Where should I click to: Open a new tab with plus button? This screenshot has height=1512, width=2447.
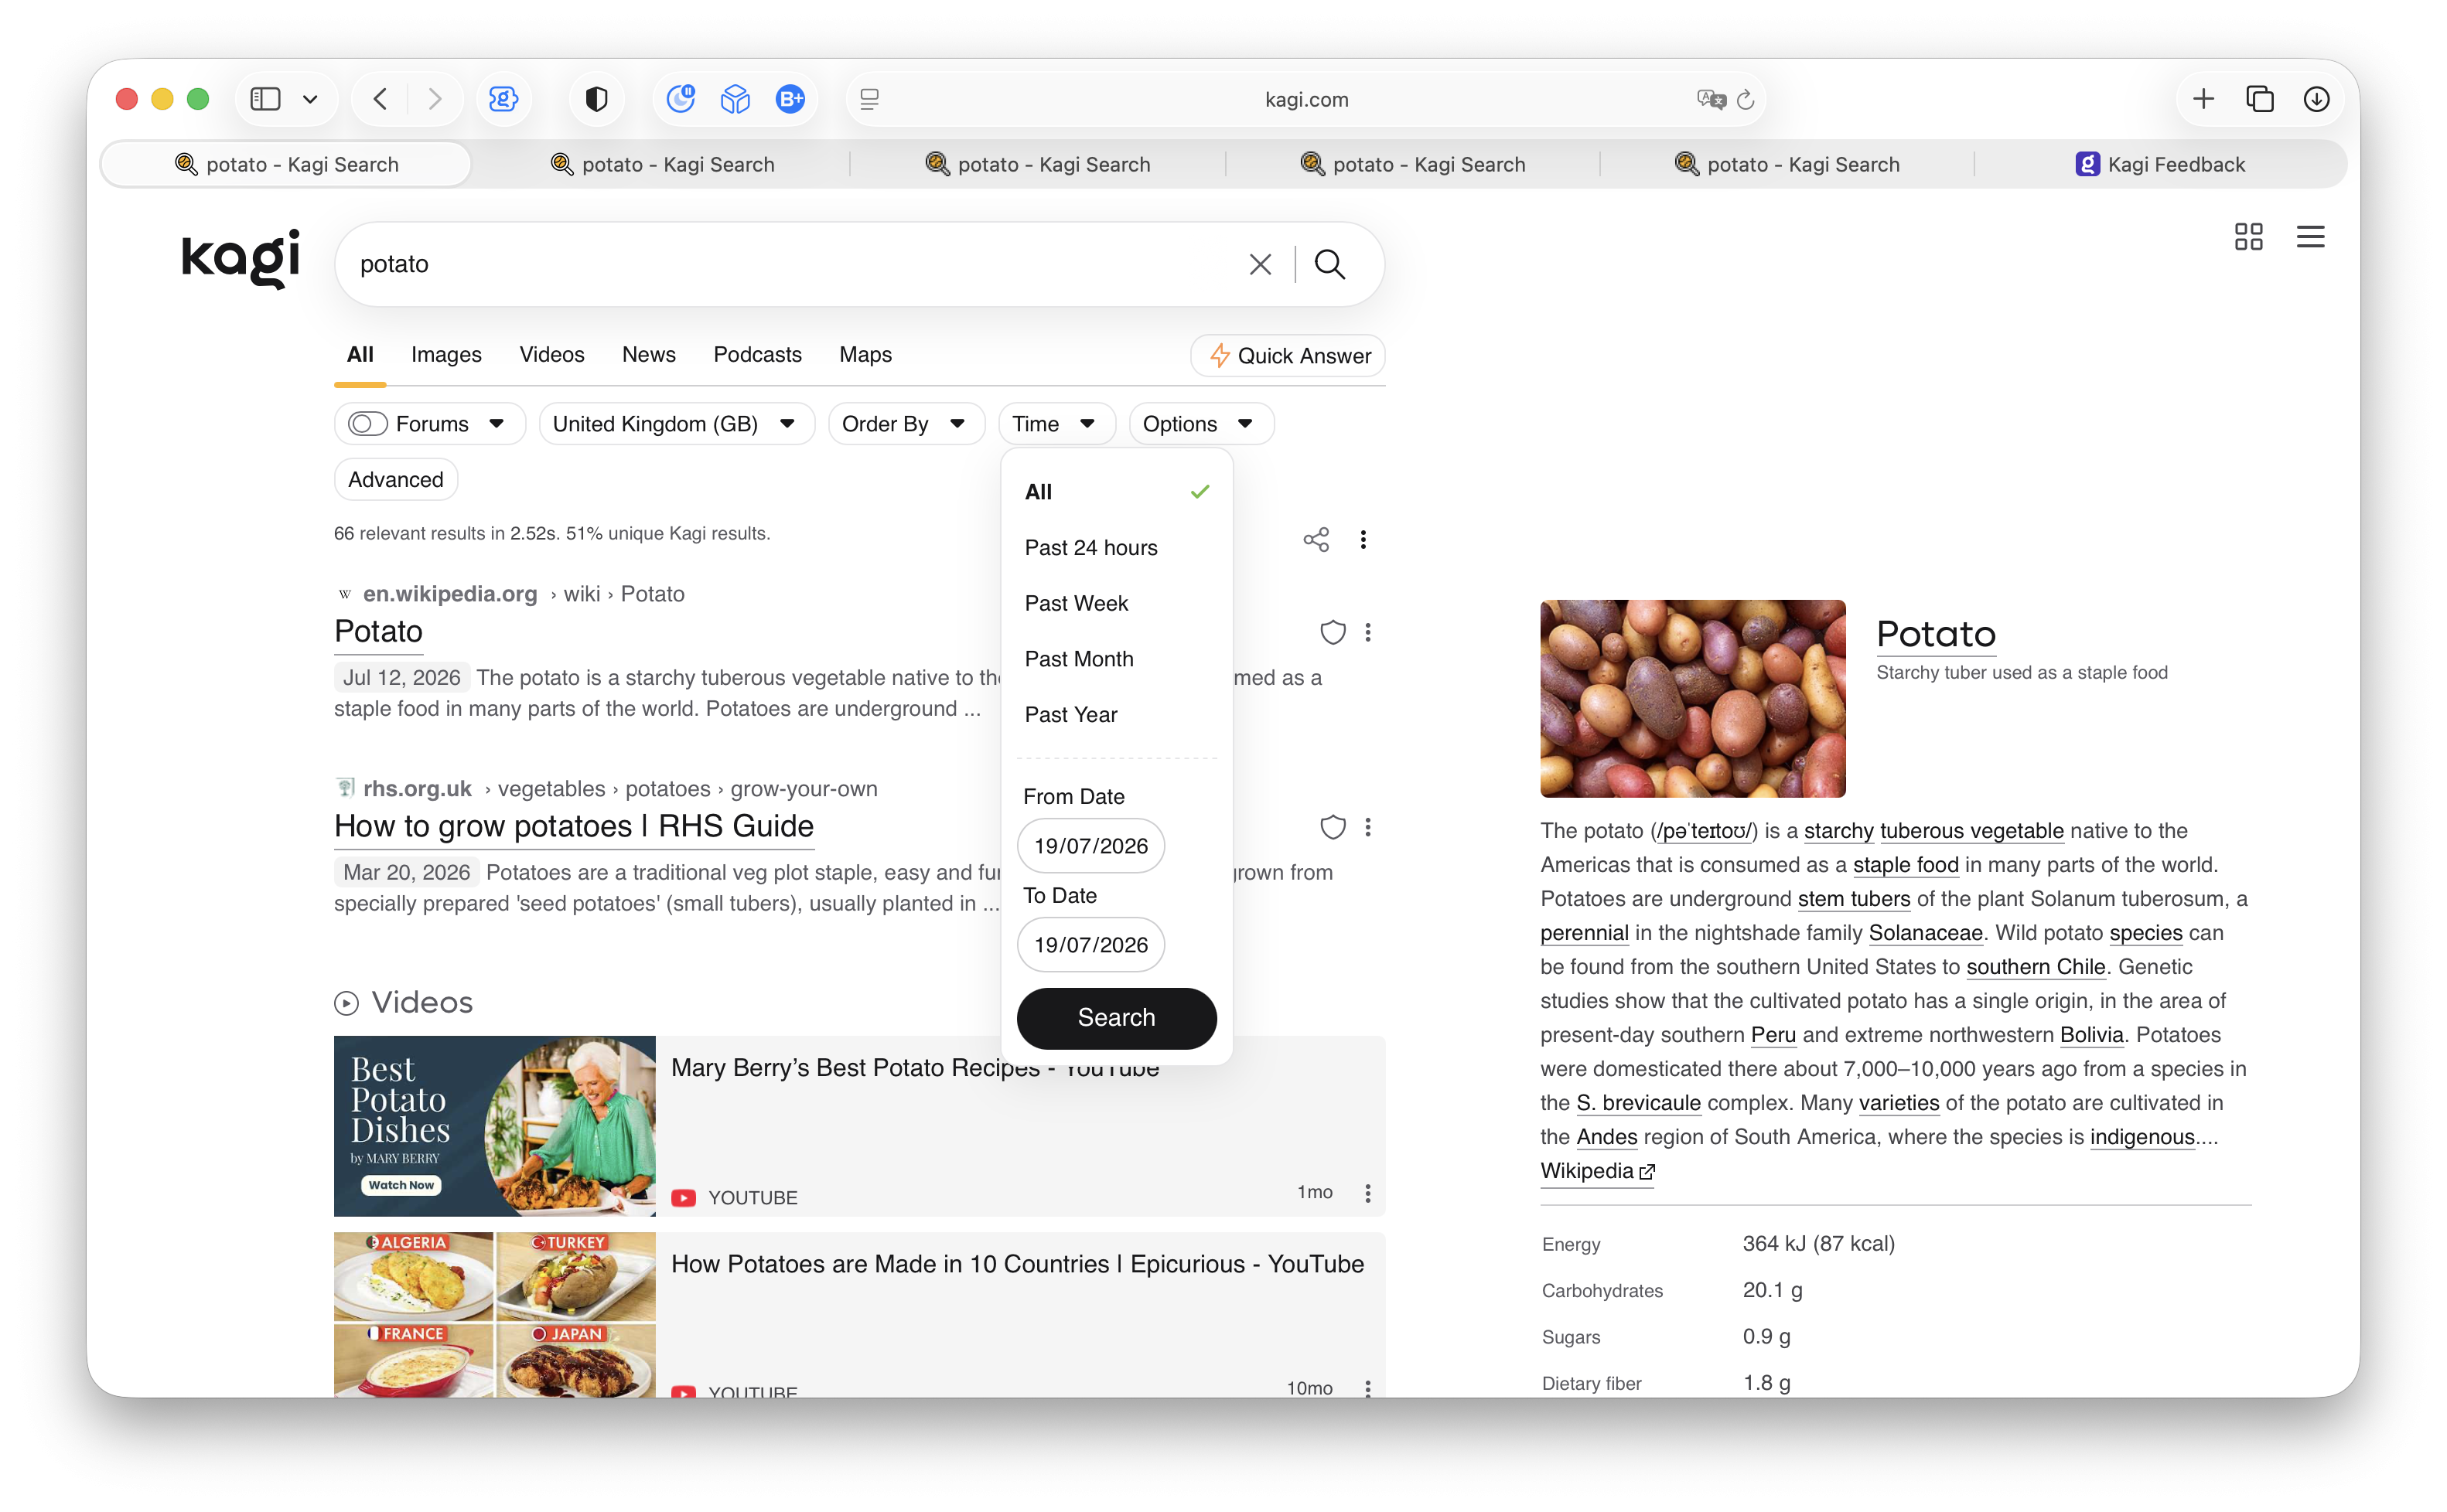pyautogui.click(x=2203, y=99)
